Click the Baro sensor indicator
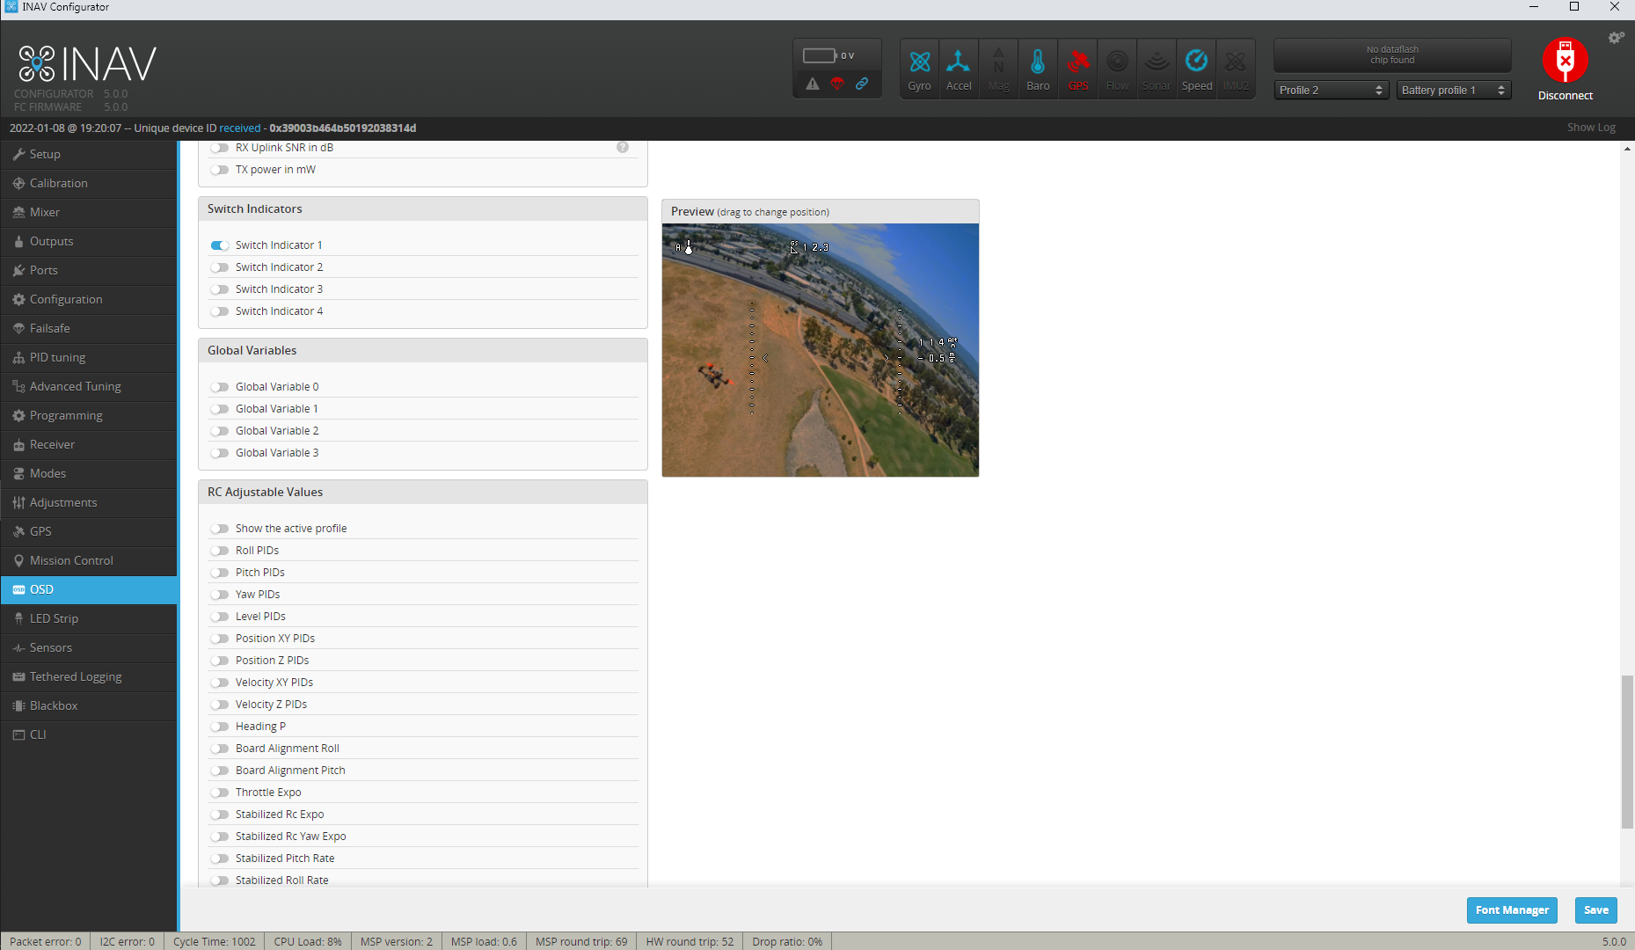Screen dimensions: 1635x950 click(x=1038, y=68)
